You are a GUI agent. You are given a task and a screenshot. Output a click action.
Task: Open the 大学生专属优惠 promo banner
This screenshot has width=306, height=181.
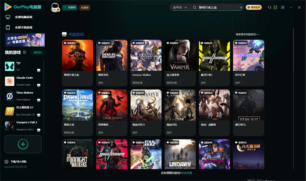[25, 40]
